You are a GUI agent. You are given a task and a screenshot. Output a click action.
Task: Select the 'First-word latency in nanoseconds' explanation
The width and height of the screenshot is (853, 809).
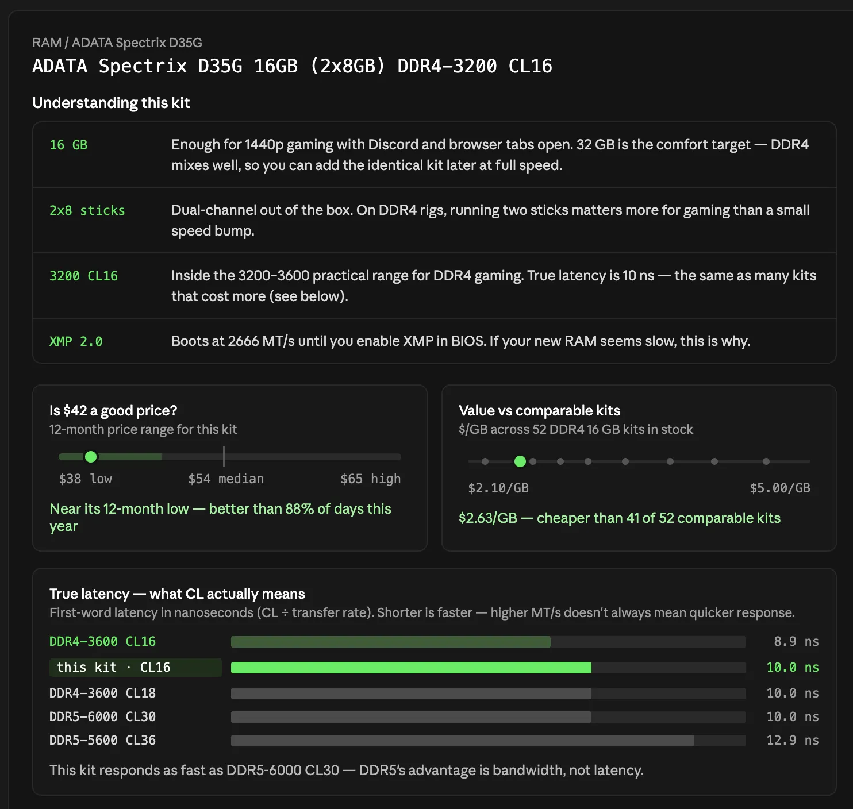(422, 613)
